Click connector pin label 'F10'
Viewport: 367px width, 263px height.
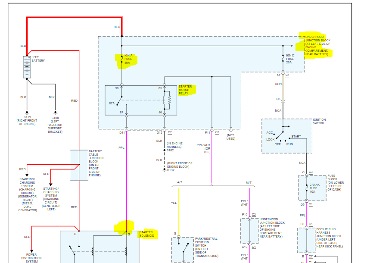245,215
